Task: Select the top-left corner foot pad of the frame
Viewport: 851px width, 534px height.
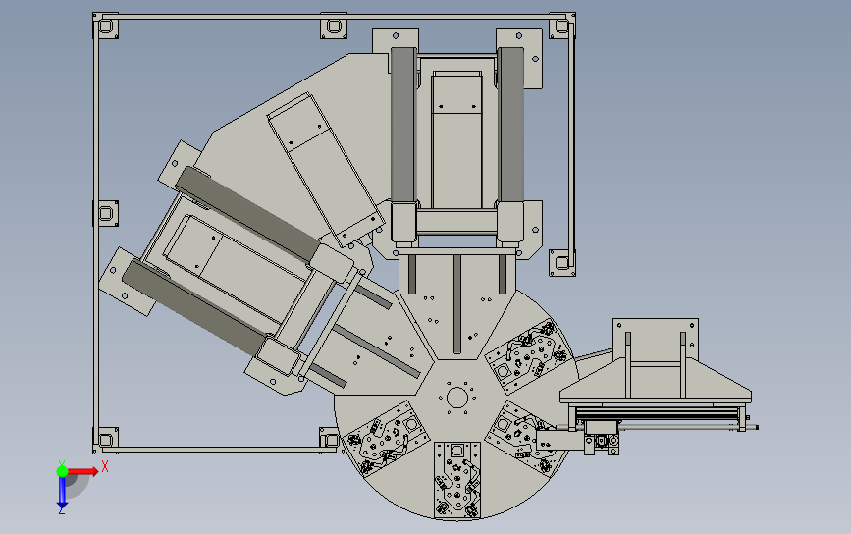Action: point(106,27)
